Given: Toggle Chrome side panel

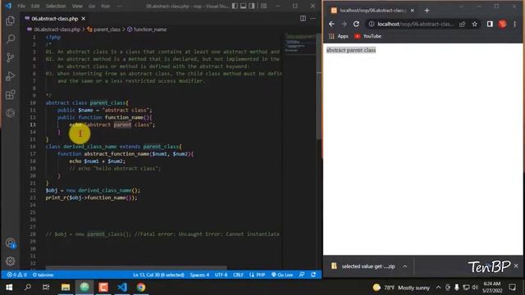Looking at the screenshot, I should 490,24.
